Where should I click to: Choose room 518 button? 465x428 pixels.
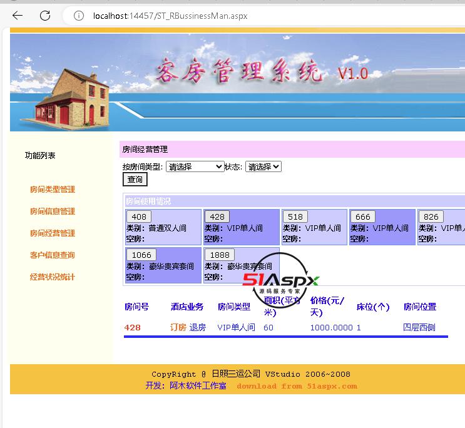tap(295, 217)
